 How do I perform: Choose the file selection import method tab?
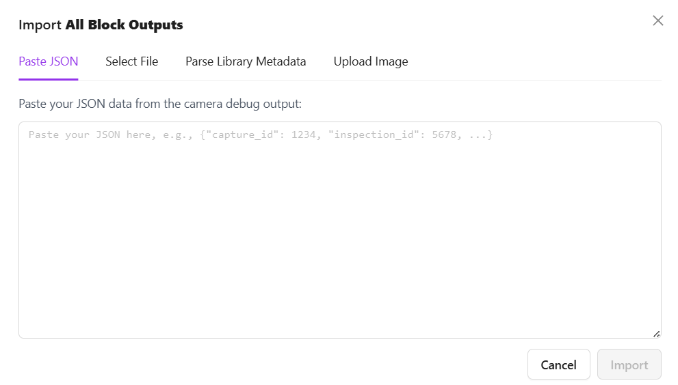[132, 61]
